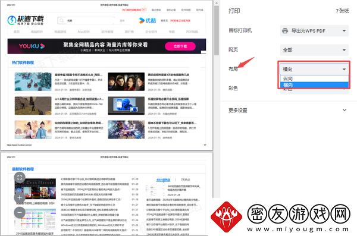Click the fit-to-page button in the preview
Viewport: 357px width, 236px height.
[x=20, y=178]
